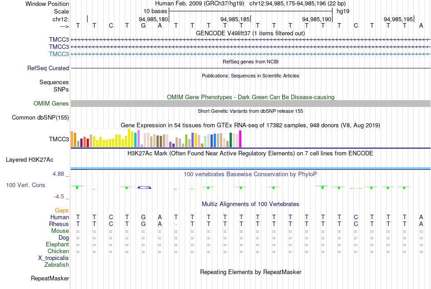Select the Rhesus alignment row label
Screen dimensions: 431x289
tap(59, 224)
